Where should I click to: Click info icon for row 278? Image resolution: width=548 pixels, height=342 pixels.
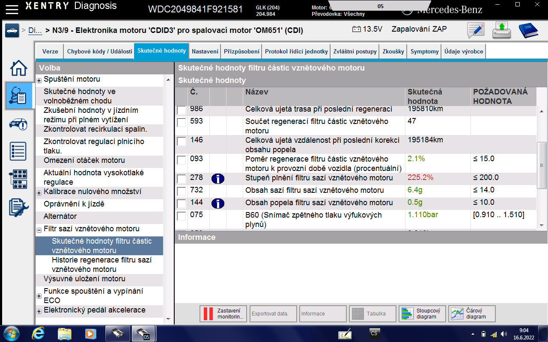(x=218, y=178)
